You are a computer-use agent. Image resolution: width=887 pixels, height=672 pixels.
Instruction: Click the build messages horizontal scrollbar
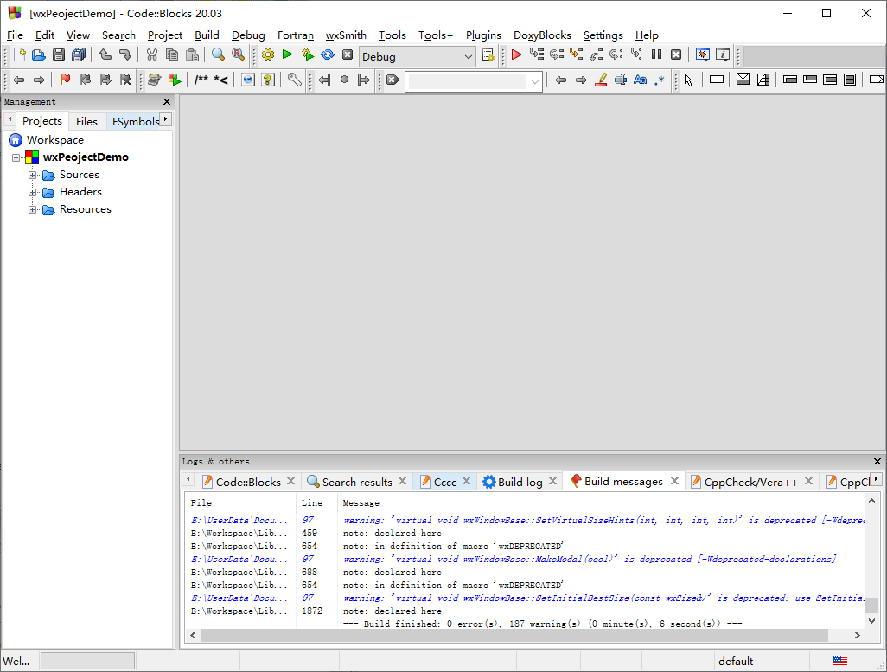click(x=514, y=635)
